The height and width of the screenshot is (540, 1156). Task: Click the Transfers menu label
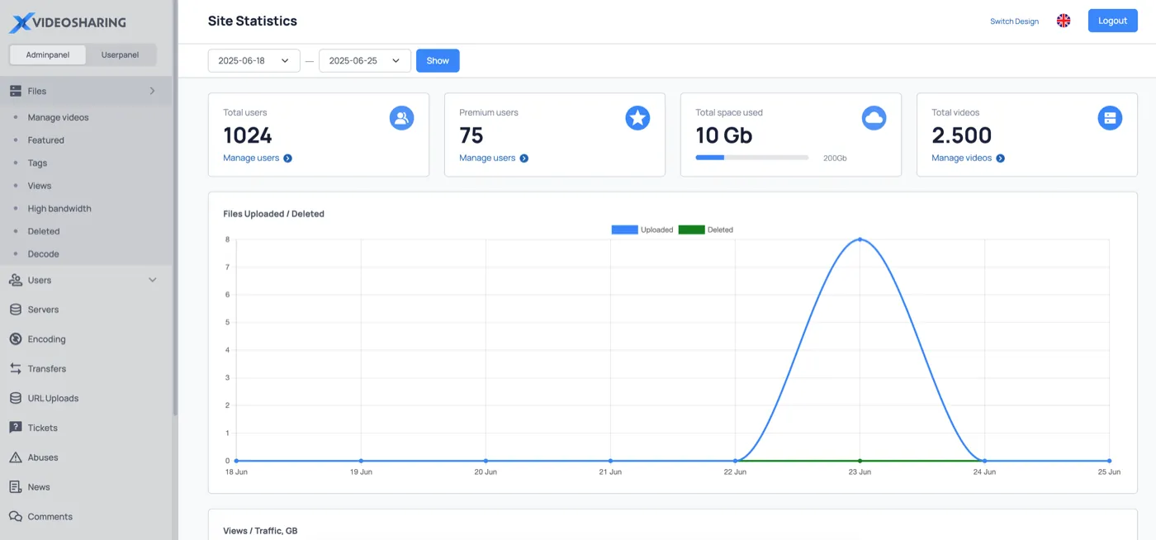pyautogui.click(x=46, y=369)
